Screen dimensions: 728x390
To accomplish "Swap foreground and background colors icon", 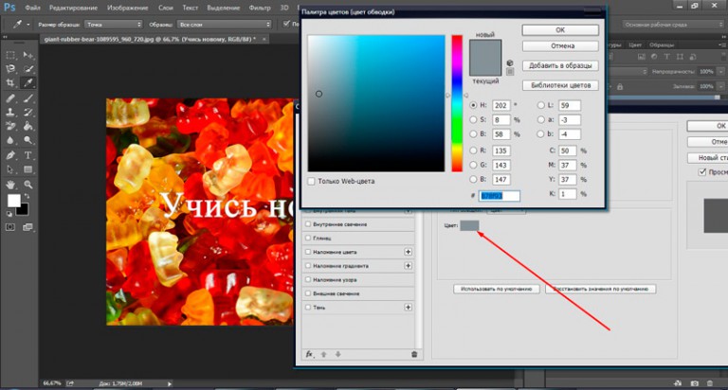I will (x=27, y=197).
